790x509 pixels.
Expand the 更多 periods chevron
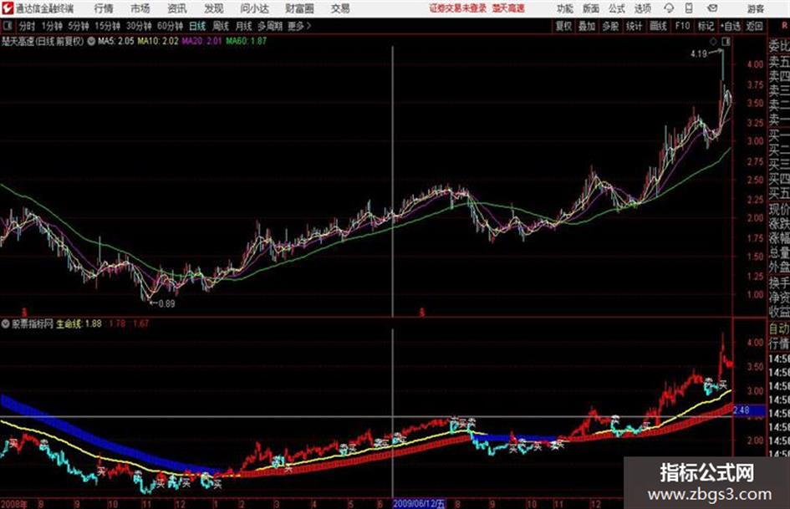(x=308, y=26)
